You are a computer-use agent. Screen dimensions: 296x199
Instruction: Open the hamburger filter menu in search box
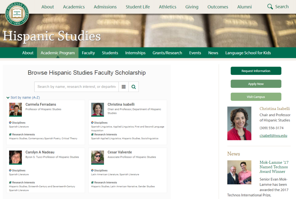click(x=124, y=87)
